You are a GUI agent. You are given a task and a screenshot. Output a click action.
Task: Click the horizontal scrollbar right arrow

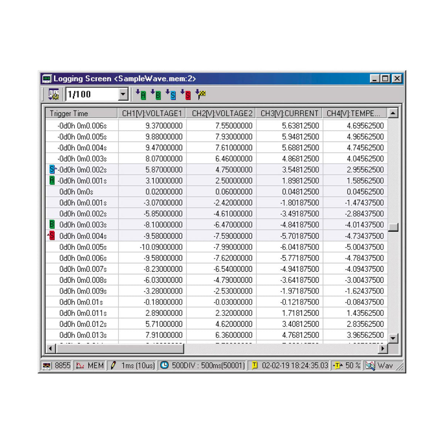pyautogui.click(x=383, y=348)
